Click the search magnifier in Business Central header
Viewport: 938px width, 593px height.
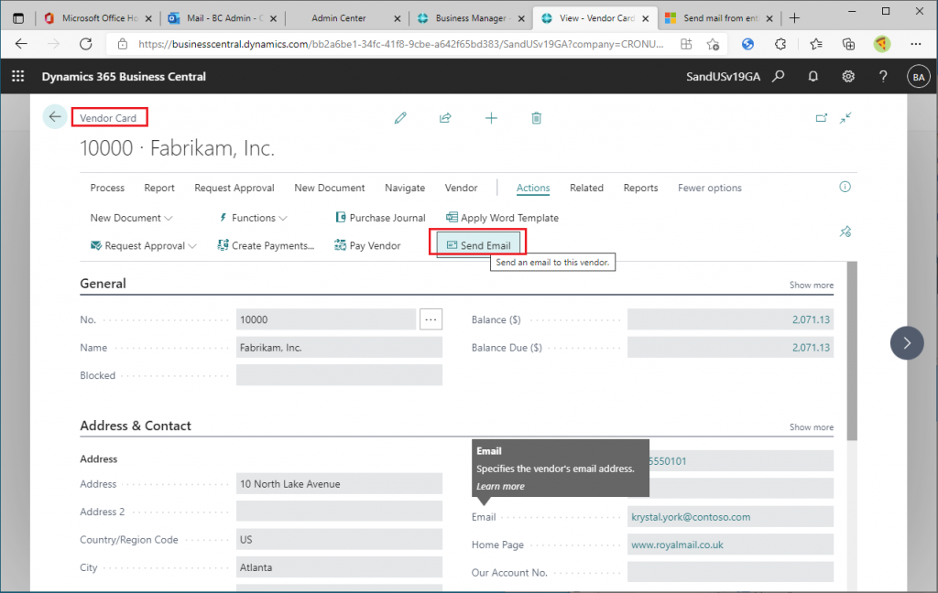pyautogui.click(x=779, y=76)
